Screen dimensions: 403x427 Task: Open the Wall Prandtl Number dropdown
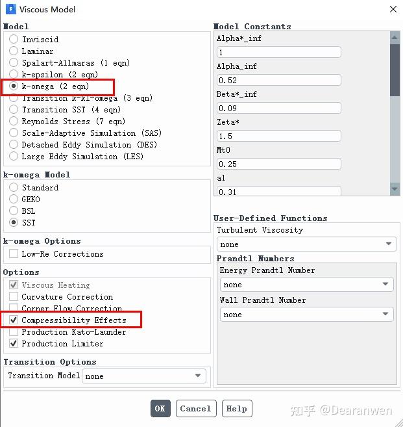[306, 315]
